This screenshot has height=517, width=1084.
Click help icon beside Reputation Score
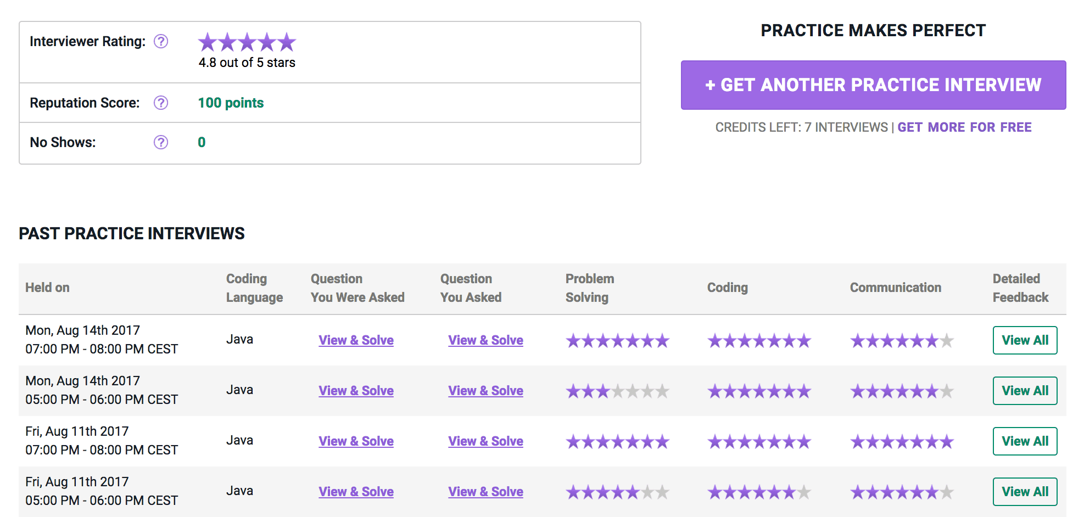click(x=161, y=103)
